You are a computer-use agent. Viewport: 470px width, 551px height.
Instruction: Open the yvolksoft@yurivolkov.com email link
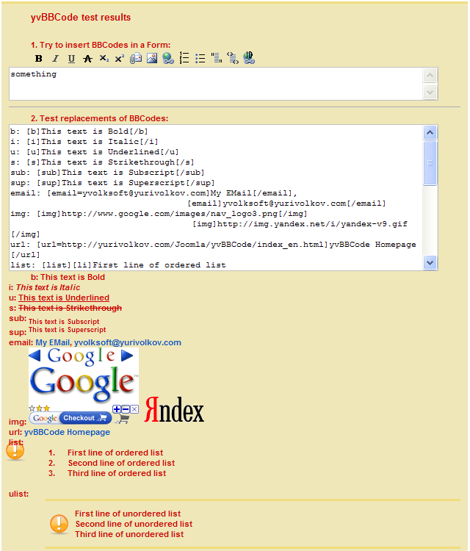click(128, 342)
